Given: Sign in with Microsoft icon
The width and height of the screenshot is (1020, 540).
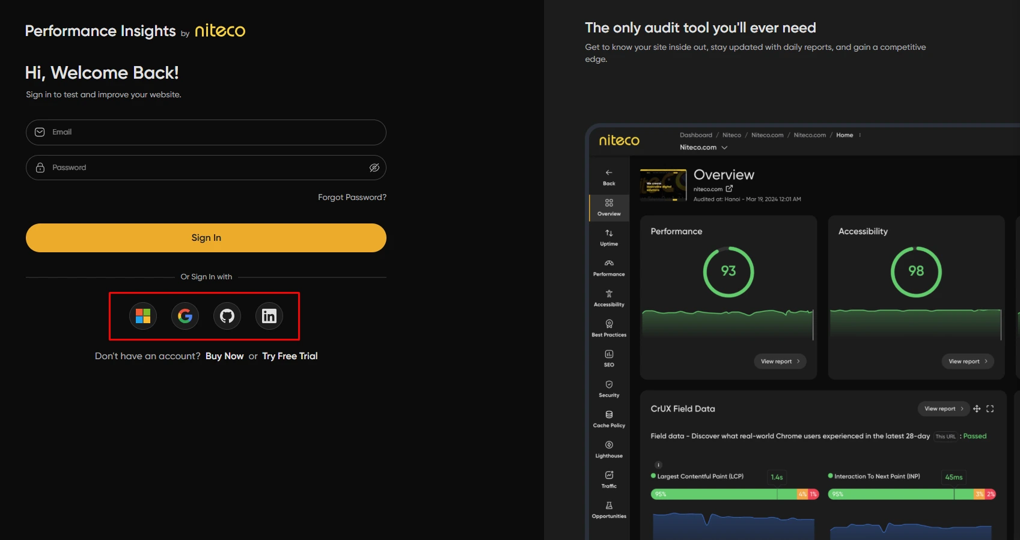Looking at the screenshot, I should point(143,316).
